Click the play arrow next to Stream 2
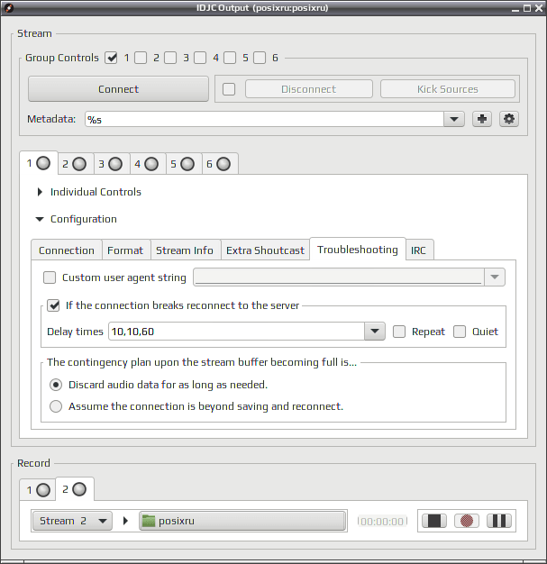Screen dimensions: 547x564 125,521
